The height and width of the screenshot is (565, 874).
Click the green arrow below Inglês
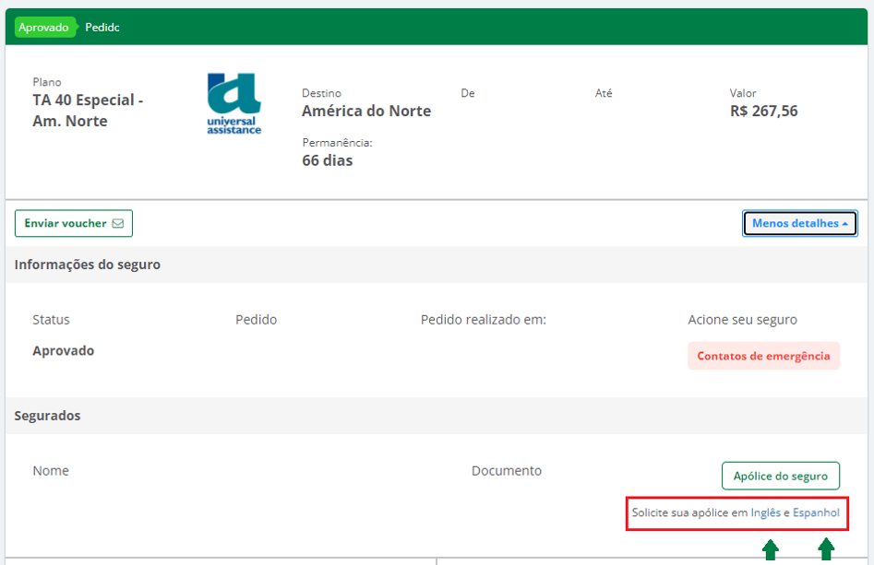[x=770, y=550]
